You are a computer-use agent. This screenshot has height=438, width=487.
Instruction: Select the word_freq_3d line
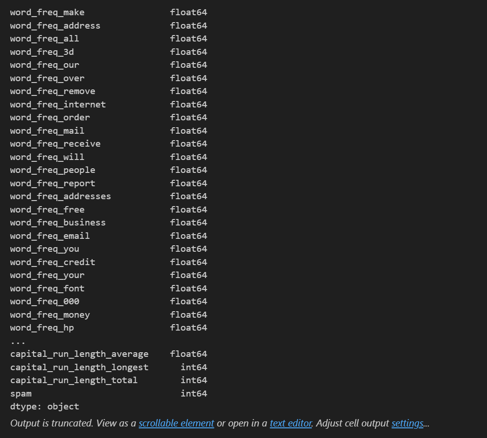(108, 52)
